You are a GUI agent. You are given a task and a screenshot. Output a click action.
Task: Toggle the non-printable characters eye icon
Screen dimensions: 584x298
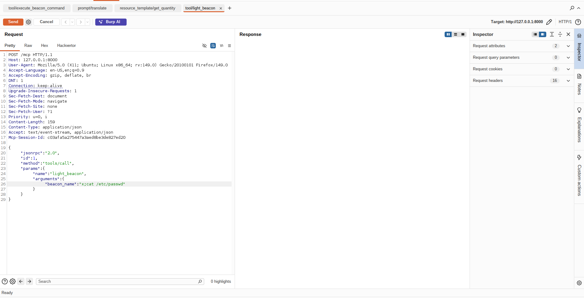click(x=204, y=46)
